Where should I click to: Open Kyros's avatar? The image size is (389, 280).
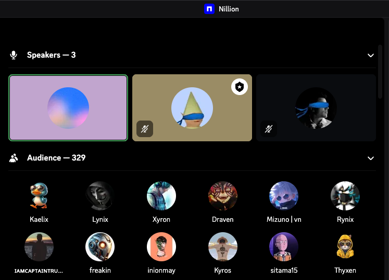click(222, 247)
